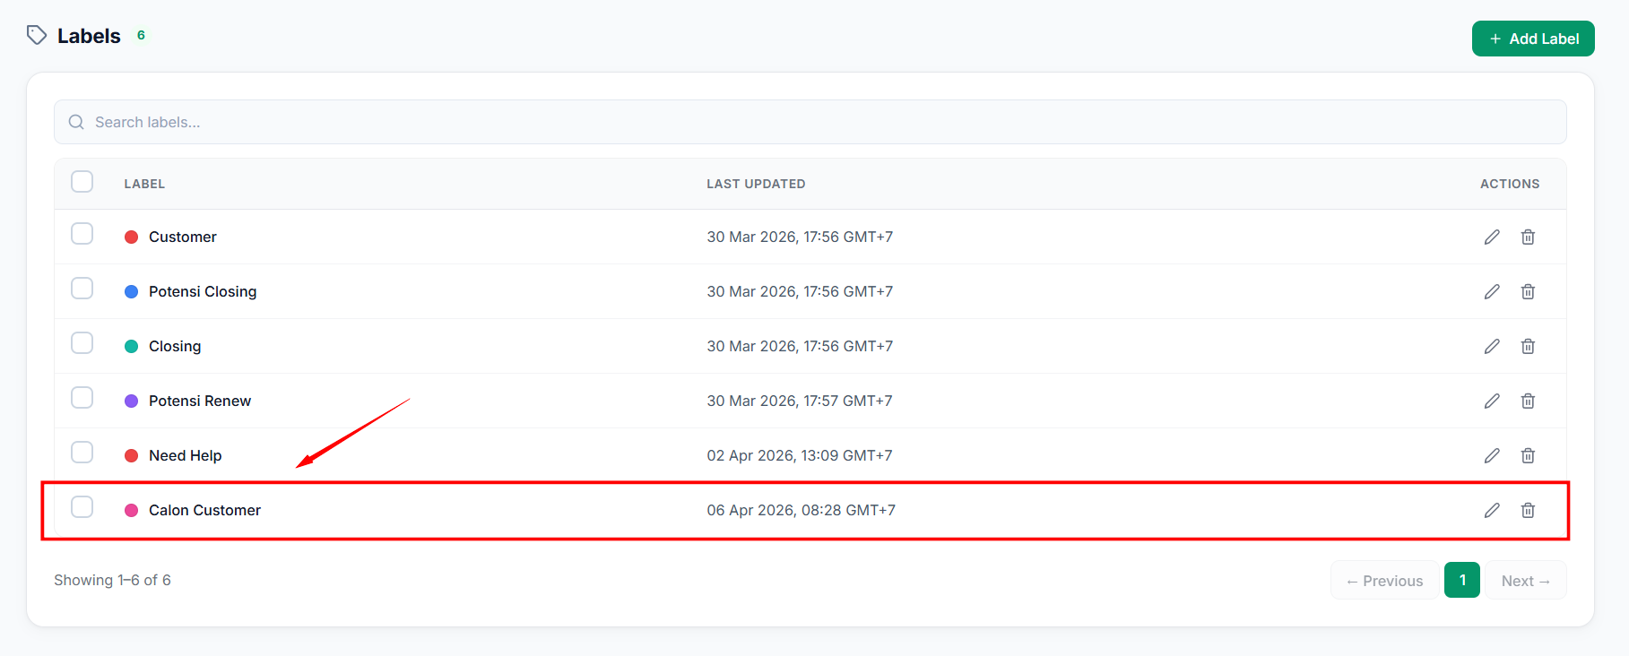Click the blue Potensi Closing color dot
Screen dimensions: 1629x656
(131, 291)
